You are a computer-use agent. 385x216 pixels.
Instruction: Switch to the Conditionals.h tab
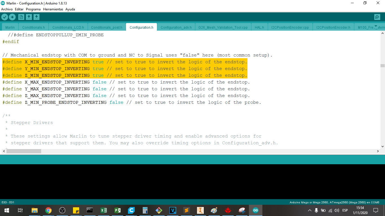click(x=34, y=27)
